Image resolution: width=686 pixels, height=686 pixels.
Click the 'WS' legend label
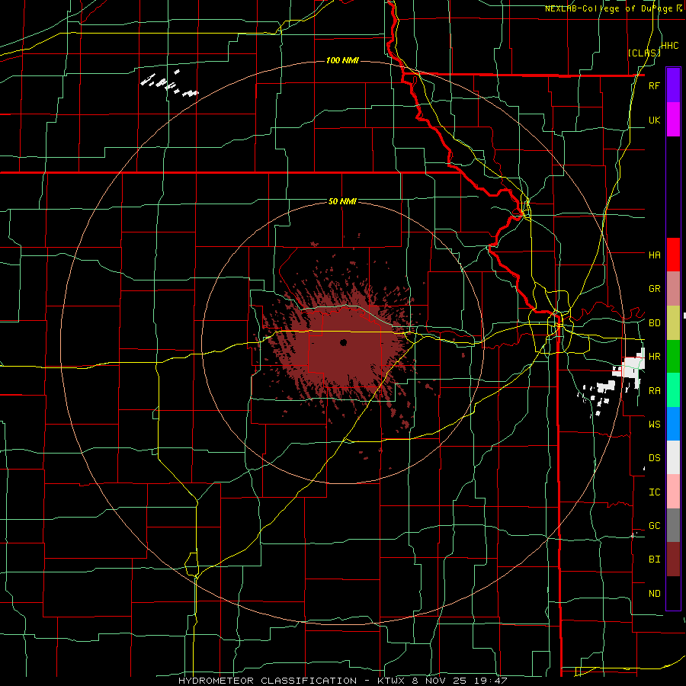[654, 424]
